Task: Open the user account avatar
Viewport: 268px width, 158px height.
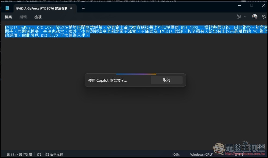Action: (255, 17)
